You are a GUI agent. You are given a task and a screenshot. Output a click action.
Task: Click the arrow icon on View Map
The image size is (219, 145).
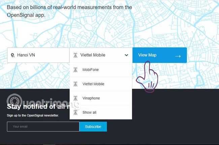click(178, 56)
